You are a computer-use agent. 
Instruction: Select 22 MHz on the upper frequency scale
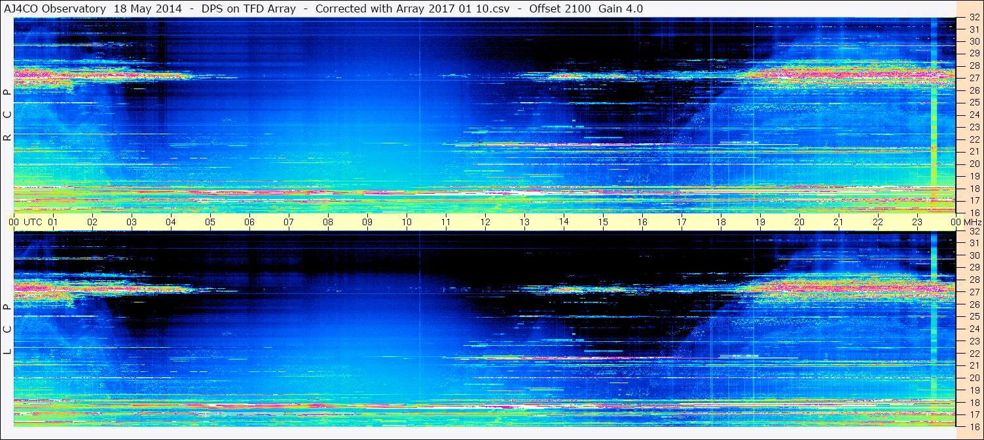pos(974,139)
